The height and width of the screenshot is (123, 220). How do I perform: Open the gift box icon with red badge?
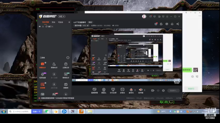click(156, 24)
